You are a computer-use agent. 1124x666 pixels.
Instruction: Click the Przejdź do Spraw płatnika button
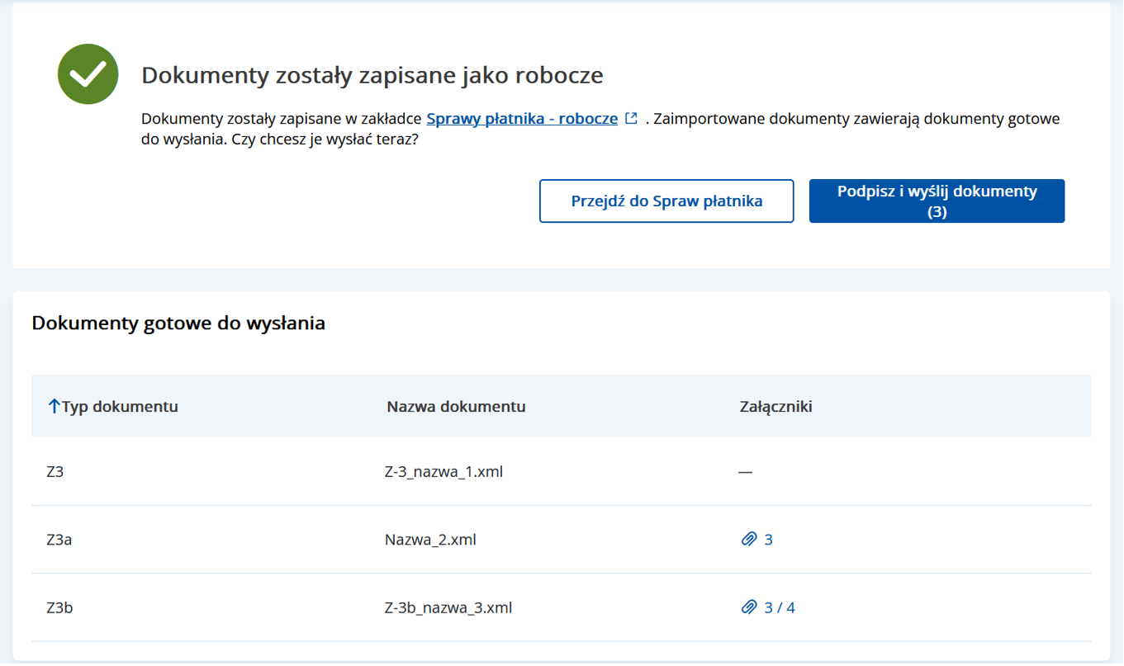pyautogui.click(x=666, y=201)
